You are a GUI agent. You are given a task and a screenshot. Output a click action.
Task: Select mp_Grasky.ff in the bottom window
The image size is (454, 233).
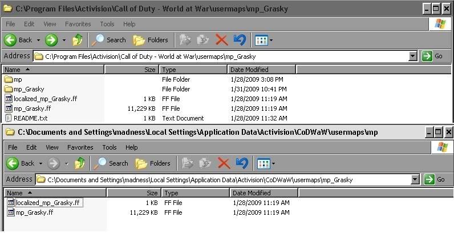33,212
